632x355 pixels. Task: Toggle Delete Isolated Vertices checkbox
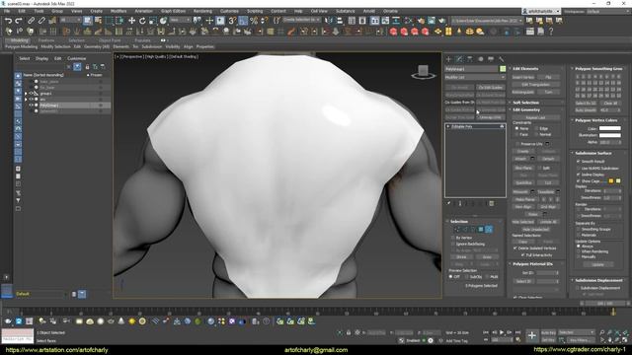pos(515,248)
